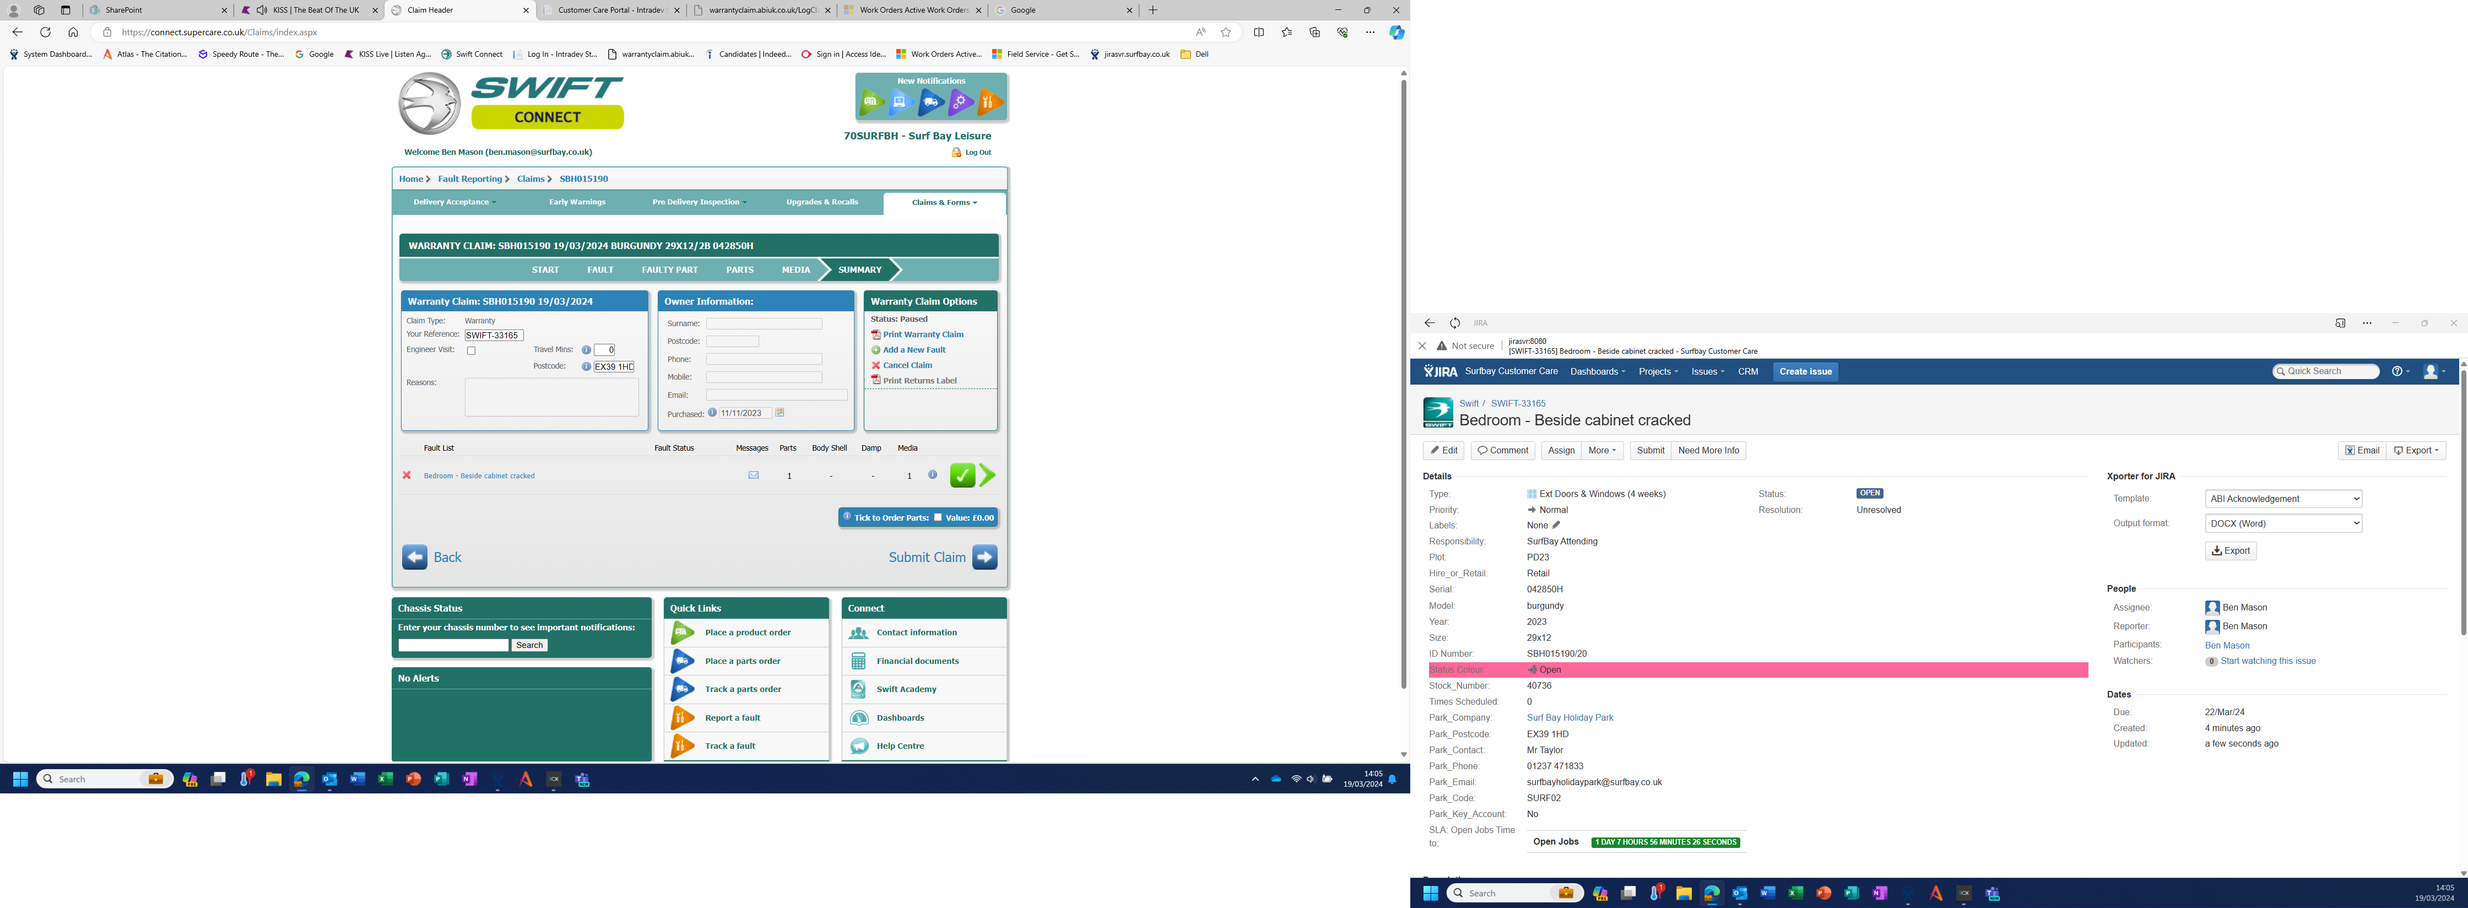This screenshot has width=2468, height=908.
Task: Delete the Bedroom fault with red X
Action: (406, 475)
